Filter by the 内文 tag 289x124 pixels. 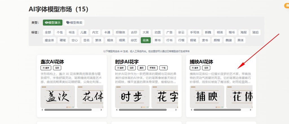[95, 32]
